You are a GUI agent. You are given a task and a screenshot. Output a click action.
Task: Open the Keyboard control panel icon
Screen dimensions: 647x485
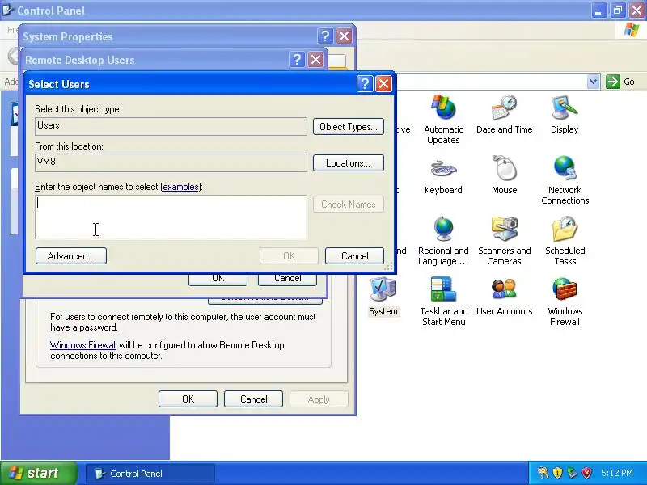click(443, 175)
